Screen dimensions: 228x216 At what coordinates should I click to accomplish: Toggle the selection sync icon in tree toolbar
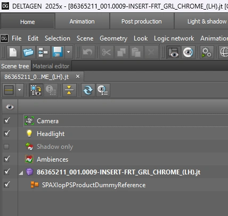(x=36, y=90)
